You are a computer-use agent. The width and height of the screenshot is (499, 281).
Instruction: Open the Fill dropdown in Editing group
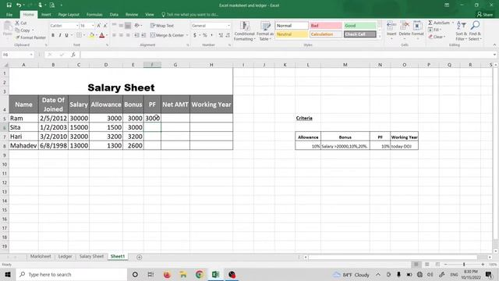[x=434, y=30]
